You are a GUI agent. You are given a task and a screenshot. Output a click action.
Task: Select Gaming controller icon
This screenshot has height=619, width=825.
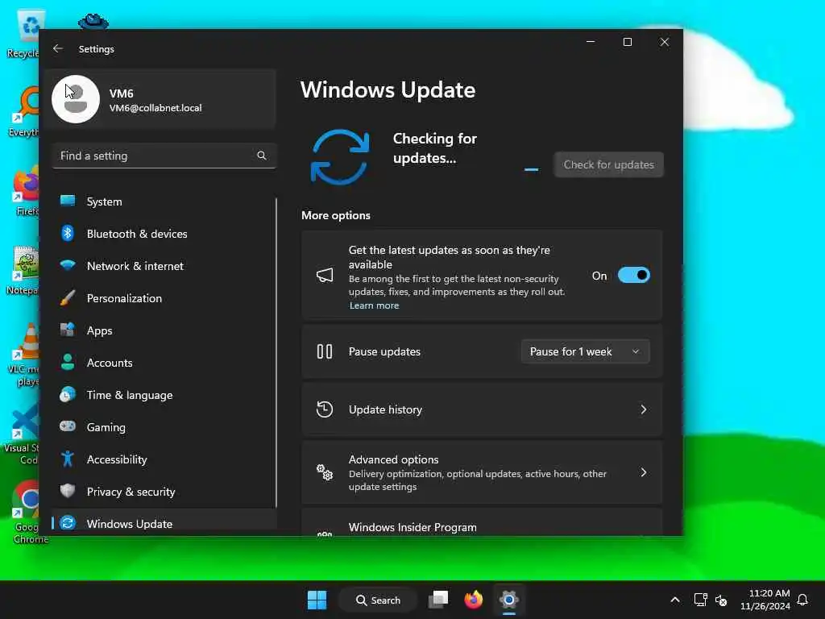click(68, 426)
